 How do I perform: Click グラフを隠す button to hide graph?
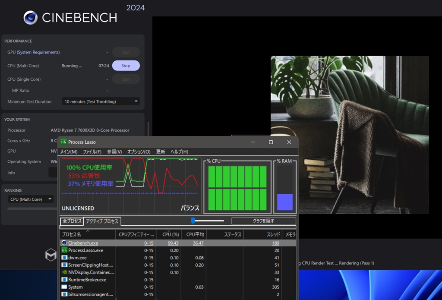263,221
